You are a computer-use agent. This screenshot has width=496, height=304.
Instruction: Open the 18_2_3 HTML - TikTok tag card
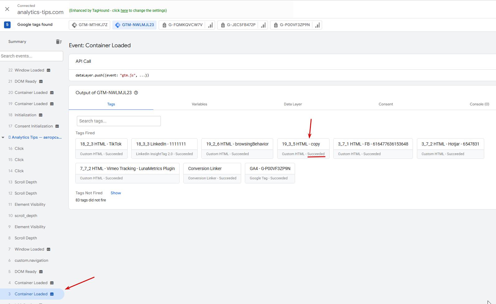pyautogui.click(x=101, y=149)
